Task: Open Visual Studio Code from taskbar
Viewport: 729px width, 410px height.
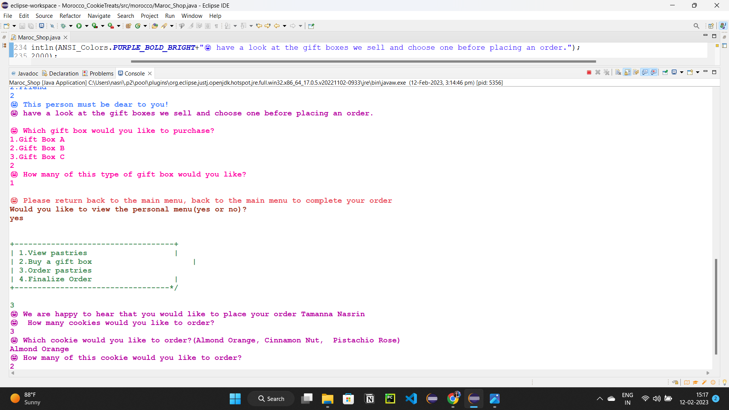Action: tap(411, 399)
